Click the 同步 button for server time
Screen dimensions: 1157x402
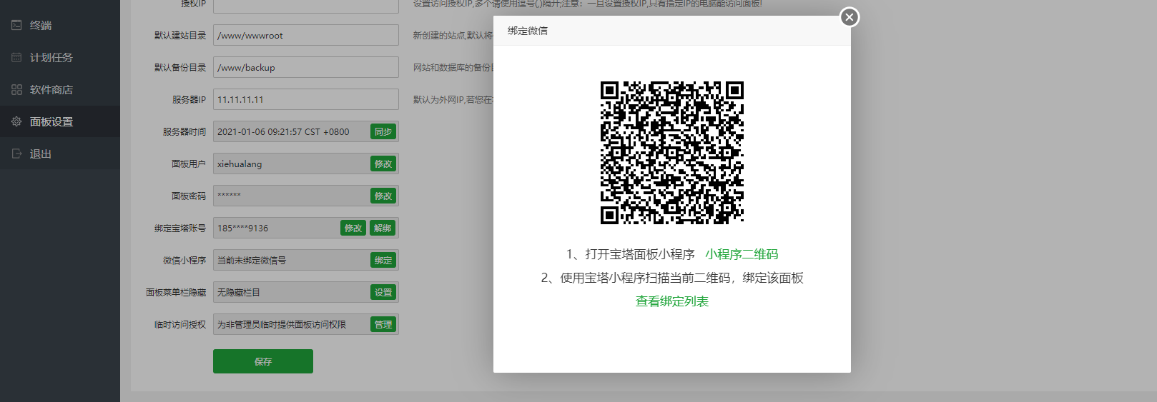(383, 131)
